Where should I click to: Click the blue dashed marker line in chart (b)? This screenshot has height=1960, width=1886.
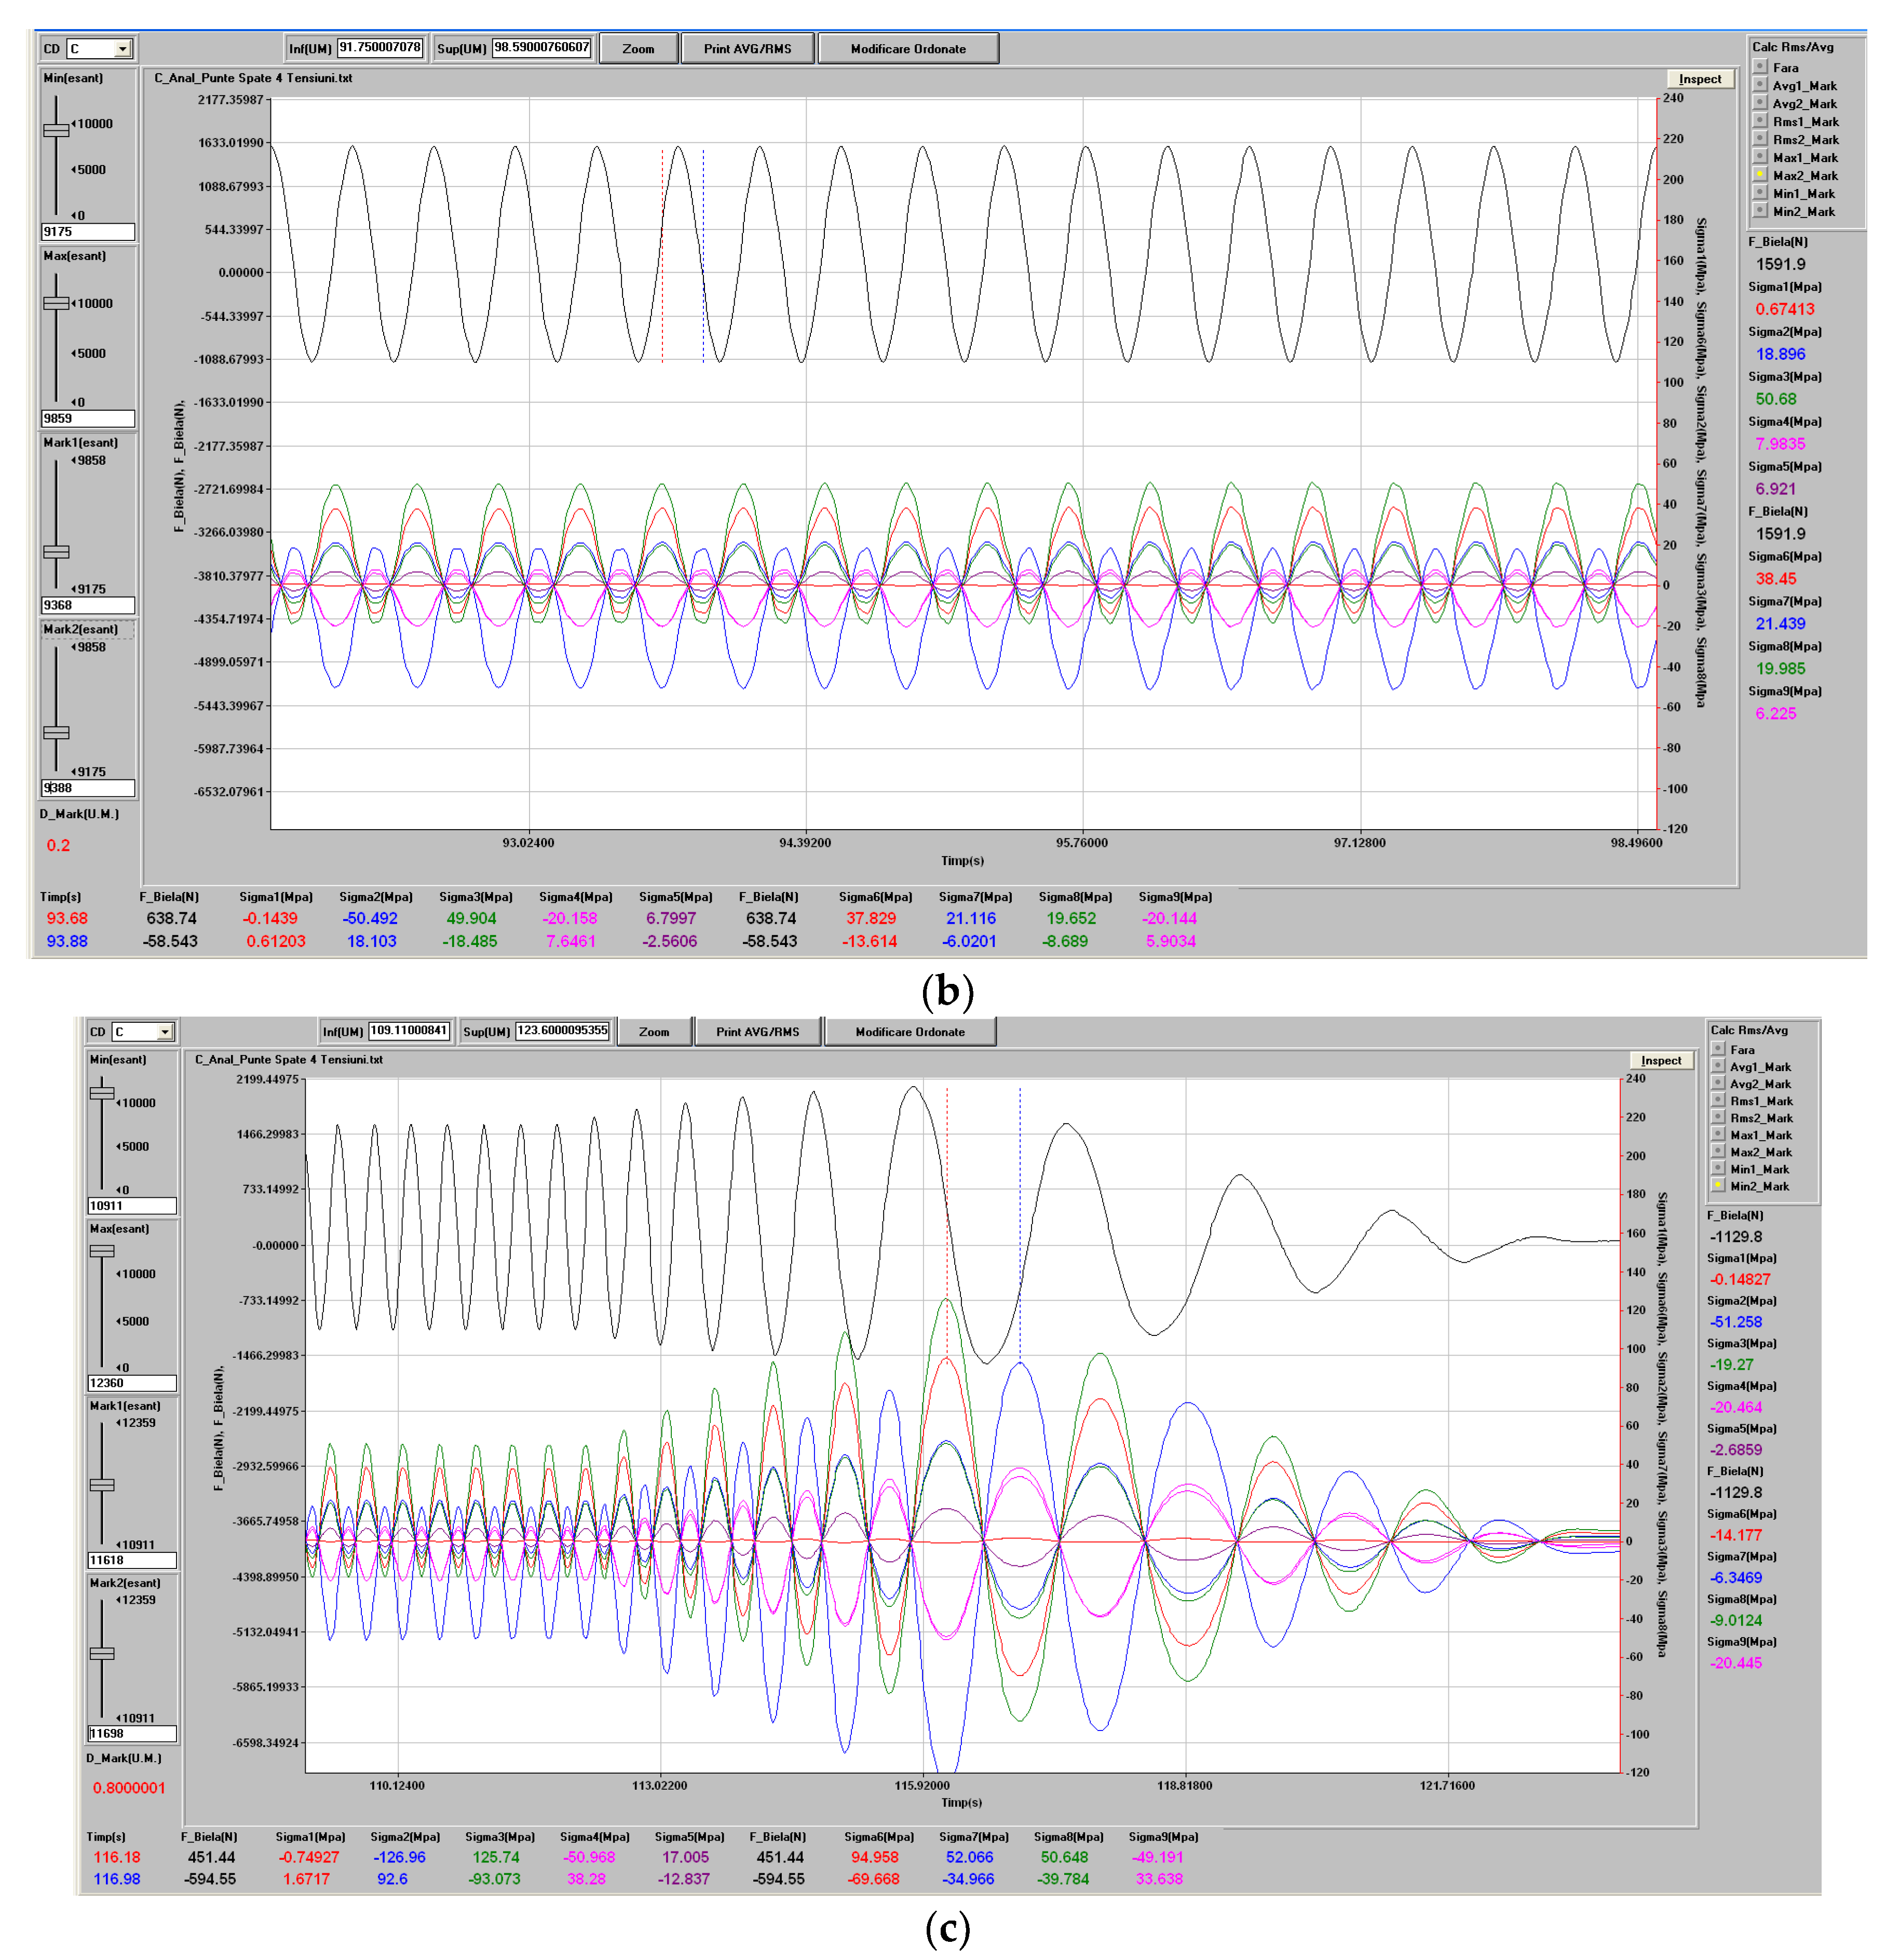tap(703, 256)
